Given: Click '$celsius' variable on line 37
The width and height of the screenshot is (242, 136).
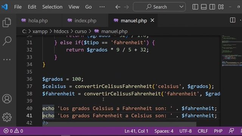Looking at the screenshot, I should (54, 87).
